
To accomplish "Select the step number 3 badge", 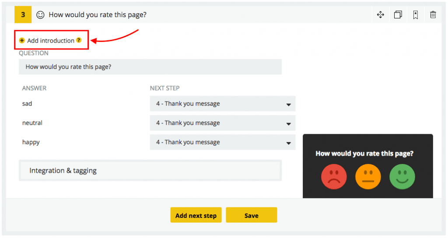I will click(23, 14).
